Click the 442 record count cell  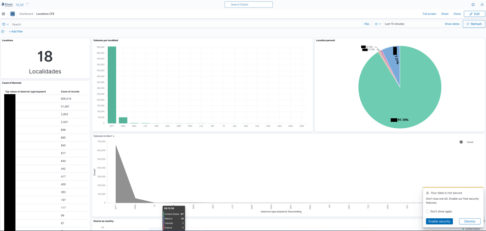63,169
